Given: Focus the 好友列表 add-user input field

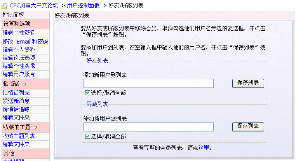Looking at the screenshot, I should click(148, 83).
